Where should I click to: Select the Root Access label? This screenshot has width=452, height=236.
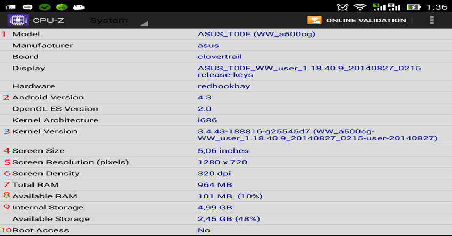tap(40, 230)
